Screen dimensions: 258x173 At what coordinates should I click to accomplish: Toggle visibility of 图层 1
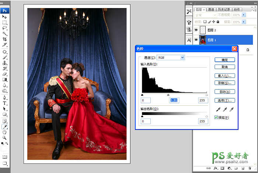pos(196,40)
